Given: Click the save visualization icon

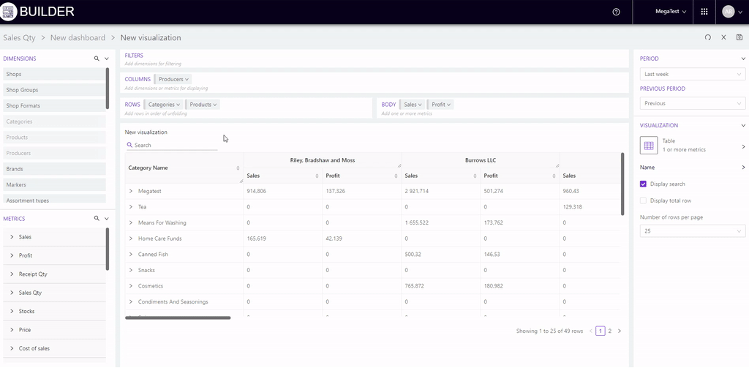Looking at the screenshot, I should [x=739, y=37].
